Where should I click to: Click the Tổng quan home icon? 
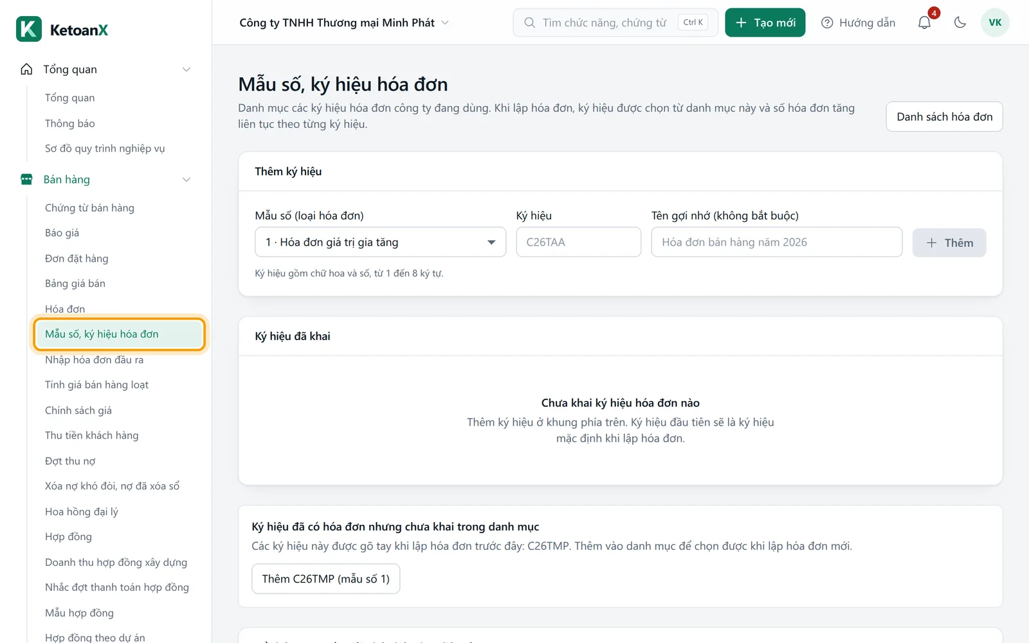26,69
